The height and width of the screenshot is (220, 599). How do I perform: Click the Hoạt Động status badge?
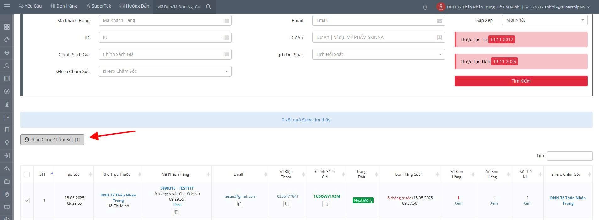point(363,201)
